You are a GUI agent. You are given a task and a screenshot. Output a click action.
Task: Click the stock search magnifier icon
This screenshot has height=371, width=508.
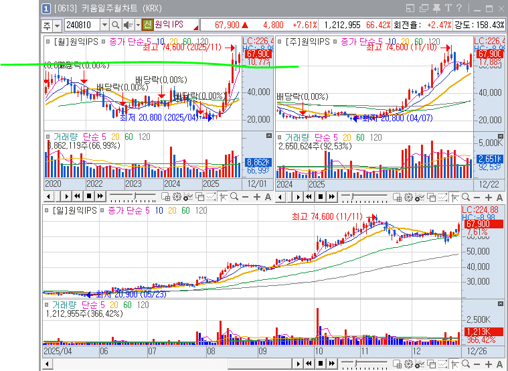[115, 25]
